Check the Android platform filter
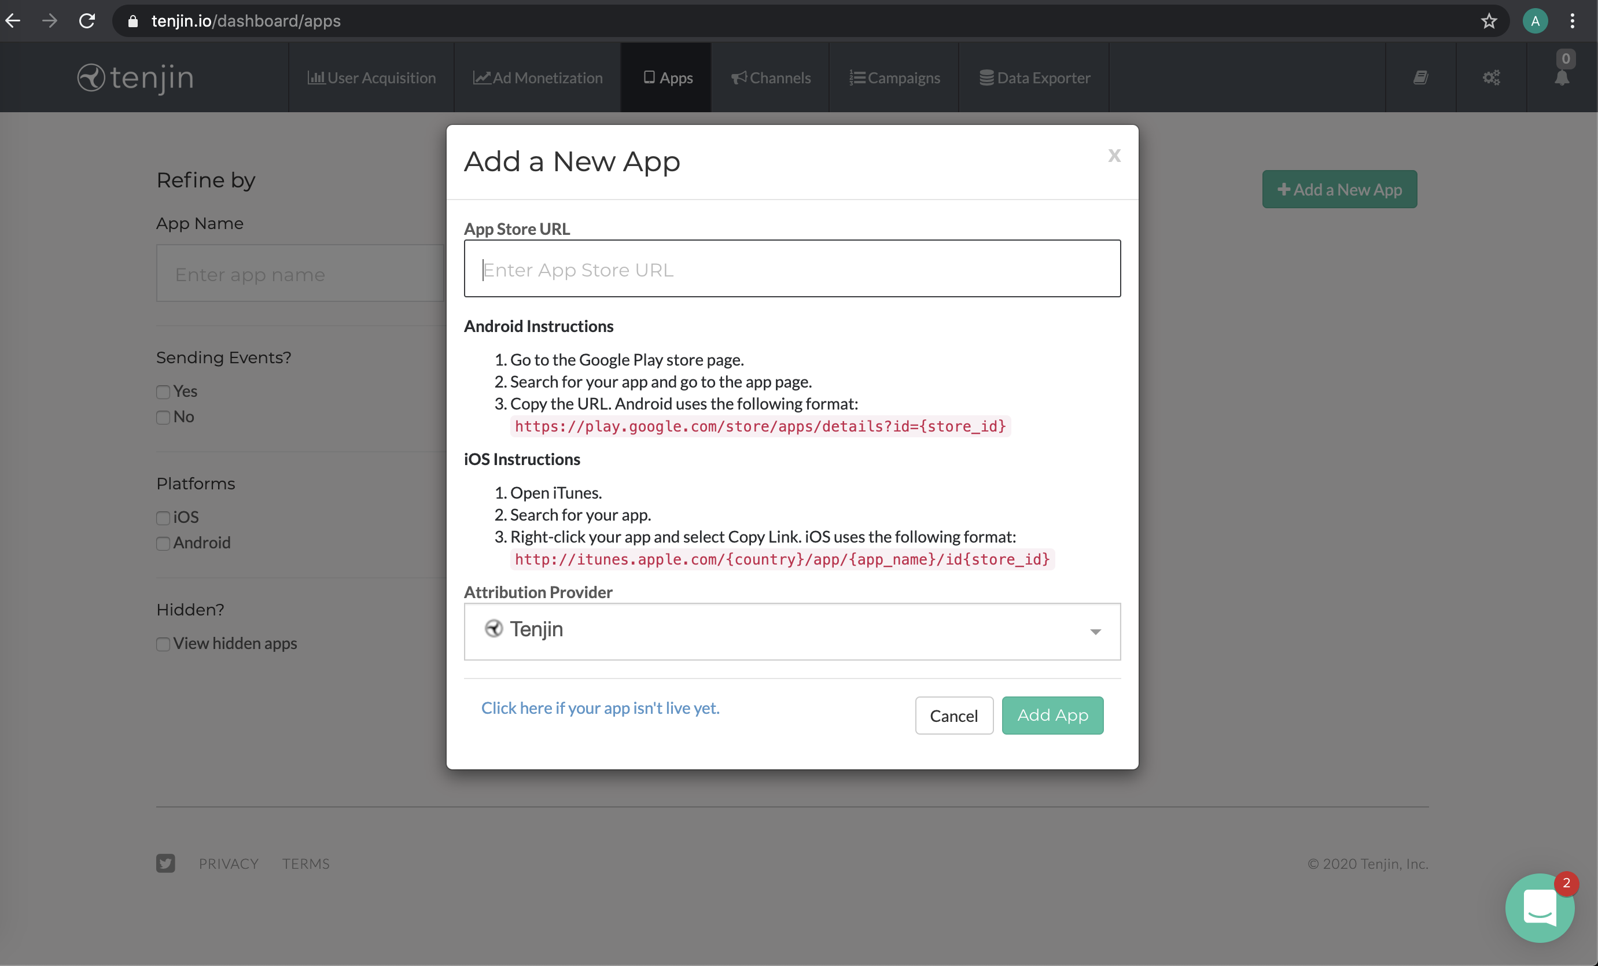 click(163, 544)
